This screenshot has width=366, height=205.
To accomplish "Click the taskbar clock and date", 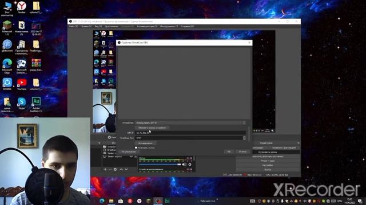I will tap(349, 201).
